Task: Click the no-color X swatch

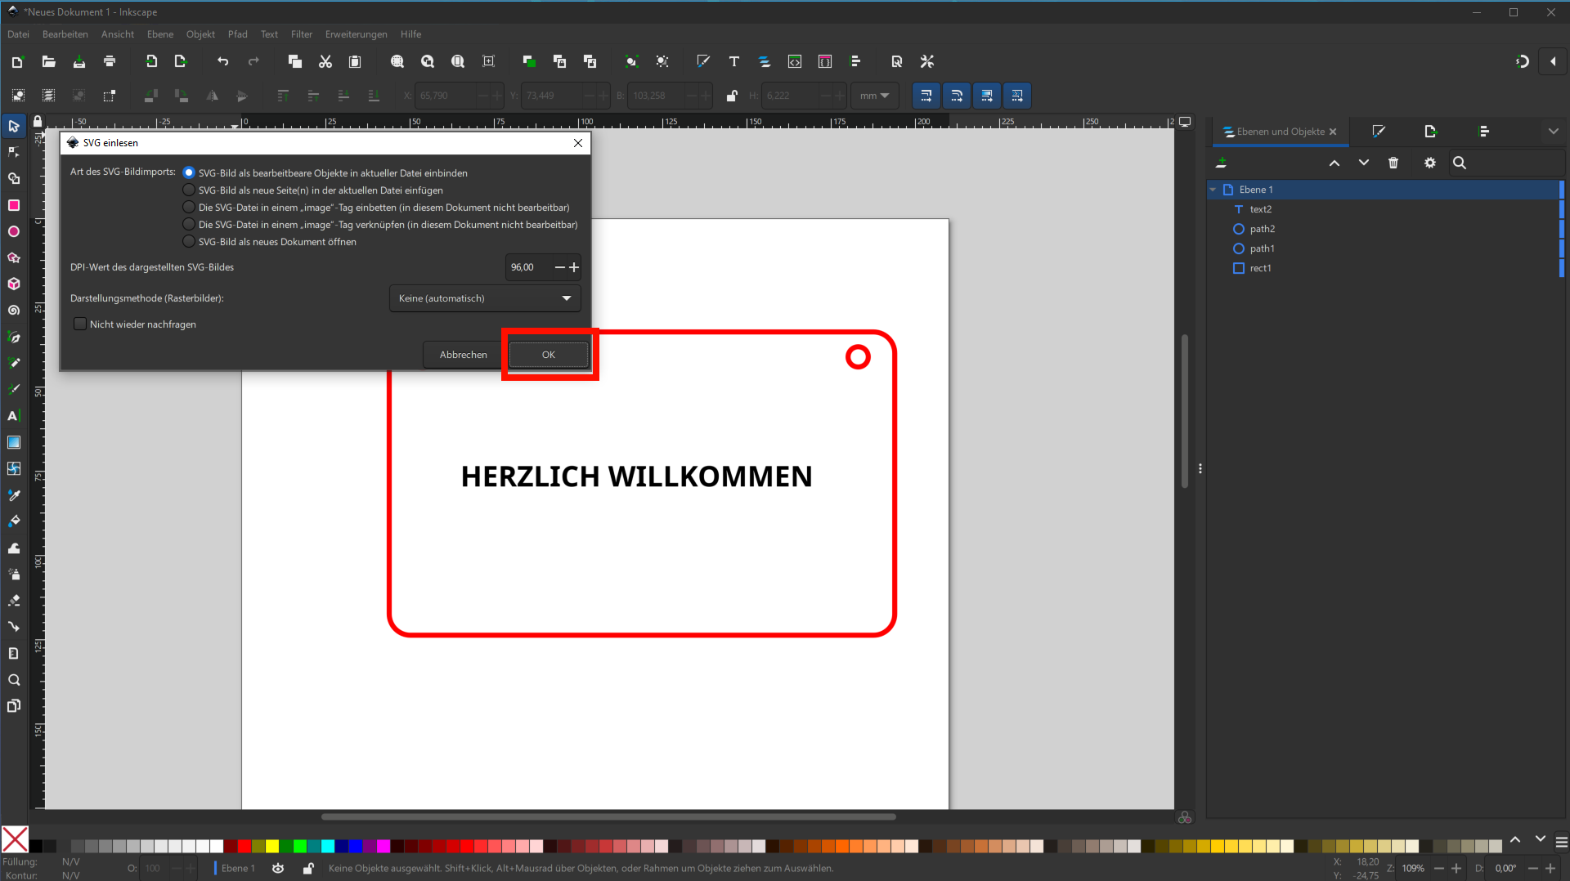Action: pyautogui.click(x=15, y=839)
